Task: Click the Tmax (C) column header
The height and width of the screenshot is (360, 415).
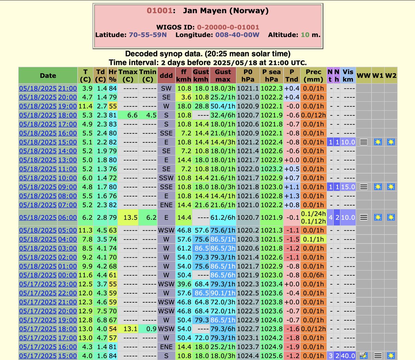Action: click(128, 76)
